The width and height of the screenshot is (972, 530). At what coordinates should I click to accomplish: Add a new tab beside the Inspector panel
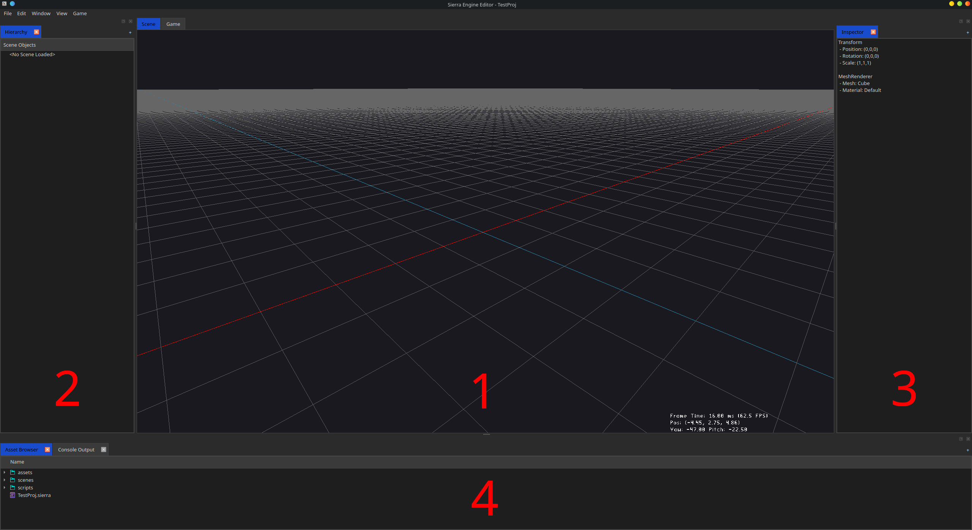[967, 33]
